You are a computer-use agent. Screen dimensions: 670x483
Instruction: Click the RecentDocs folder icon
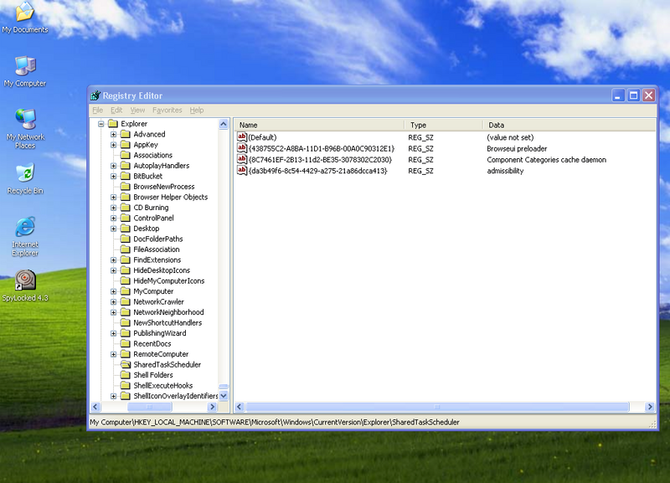click(125, 343)
